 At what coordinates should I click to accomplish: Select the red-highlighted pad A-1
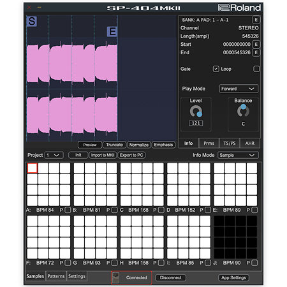click(x=33, y=168)
